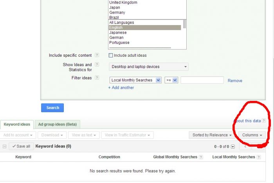Click help icon next to About this data

point(264,120)
